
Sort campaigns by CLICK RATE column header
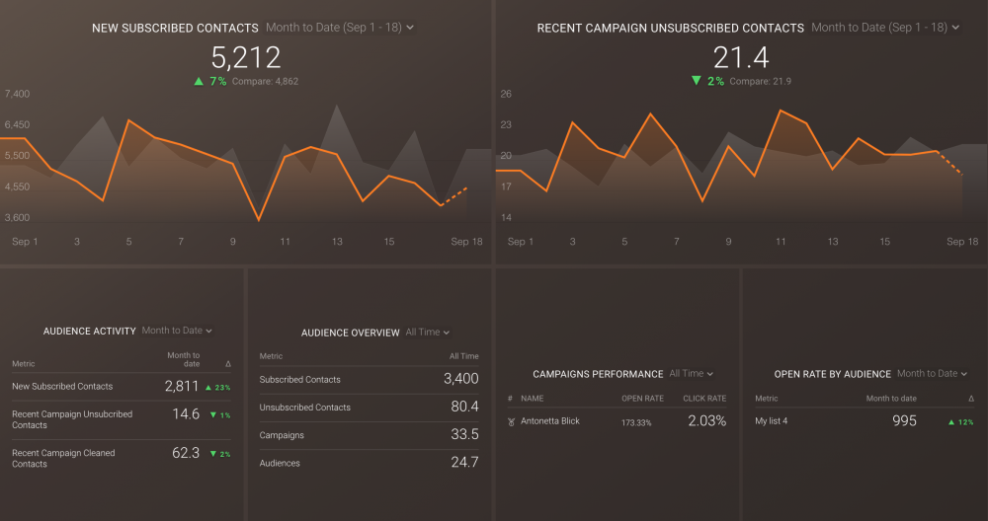[x=704, y=399]
